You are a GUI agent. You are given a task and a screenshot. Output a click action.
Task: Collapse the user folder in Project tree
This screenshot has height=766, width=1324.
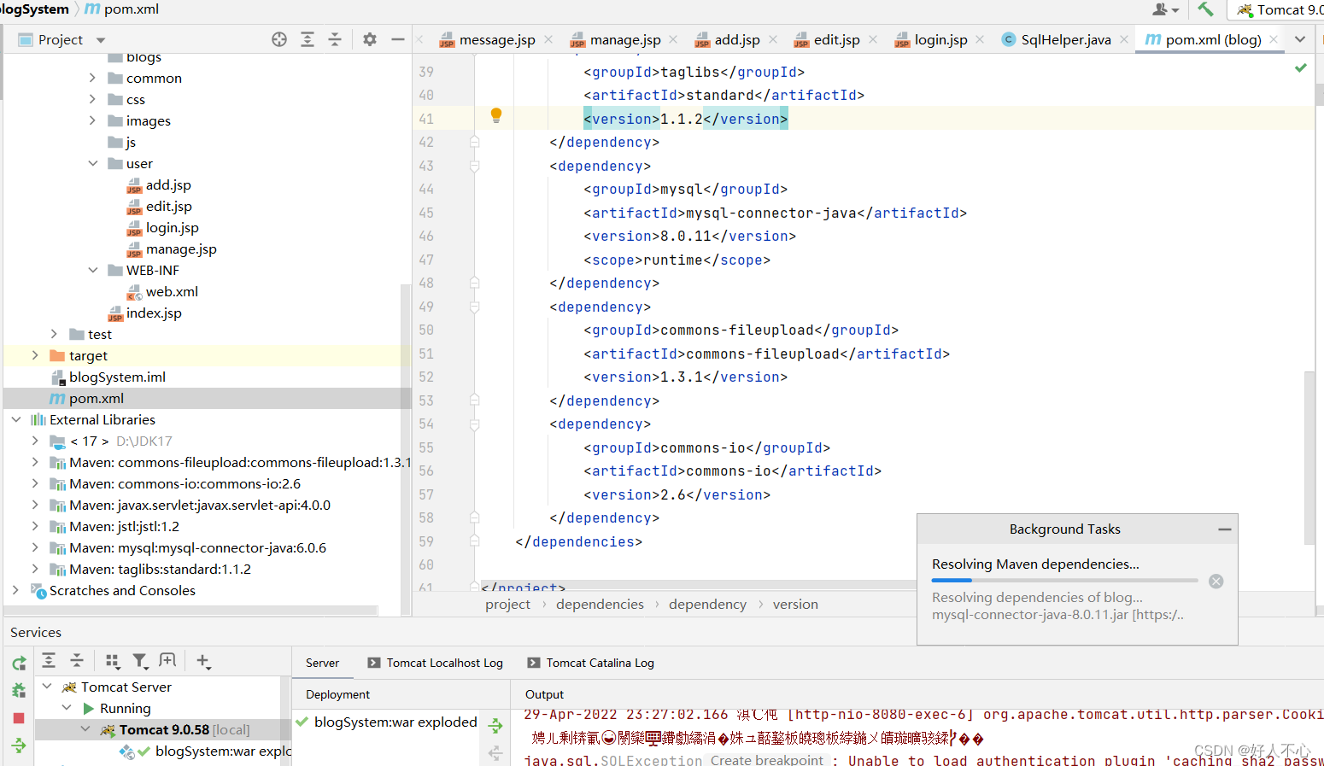pos(93,163)
